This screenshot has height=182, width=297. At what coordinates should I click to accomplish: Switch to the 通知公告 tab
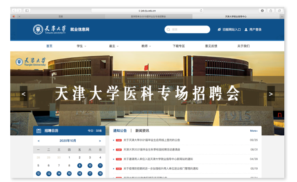(x=120, y=131)
